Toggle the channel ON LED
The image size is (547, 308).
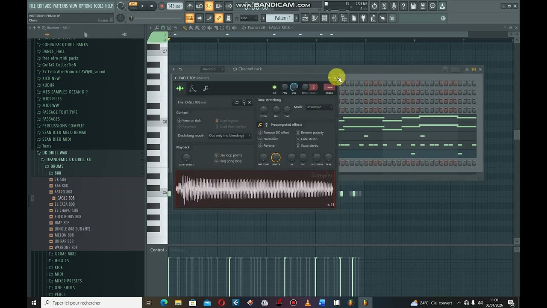tap(274, 87)
